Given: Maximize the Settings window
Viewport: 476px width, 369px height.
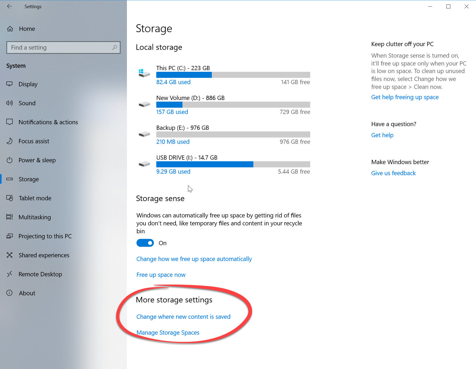Looking at the screenshot, I should (448, 6).
